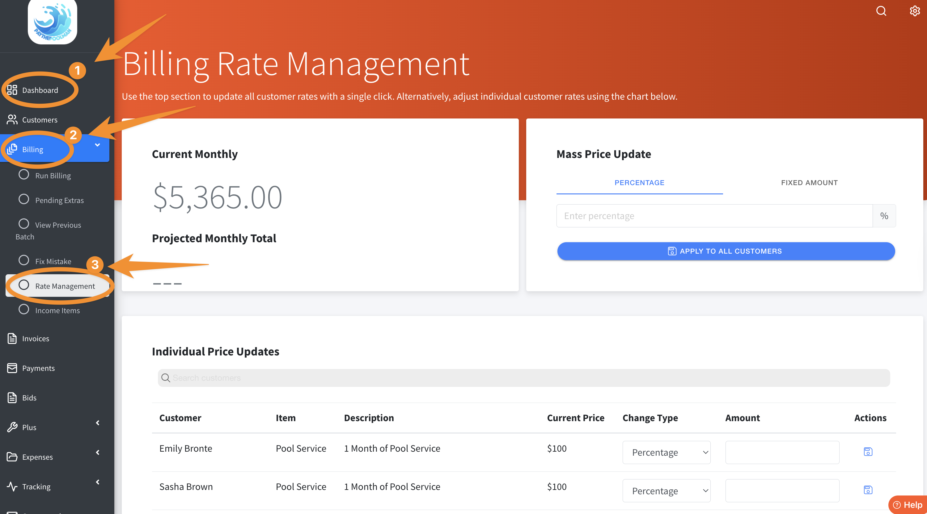Click Apply To All Customers button

click(x=726, y=251)
